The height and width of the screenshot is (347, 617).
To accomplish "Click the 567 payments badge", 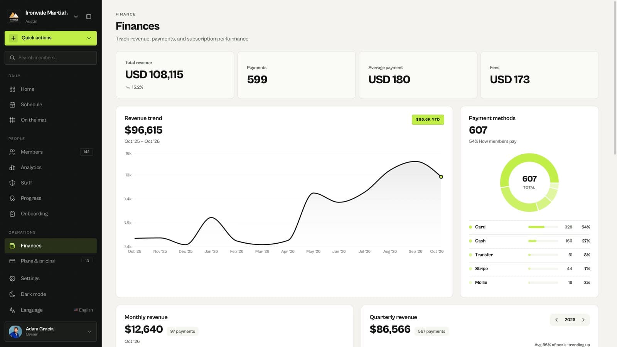I will coord(432,331).
